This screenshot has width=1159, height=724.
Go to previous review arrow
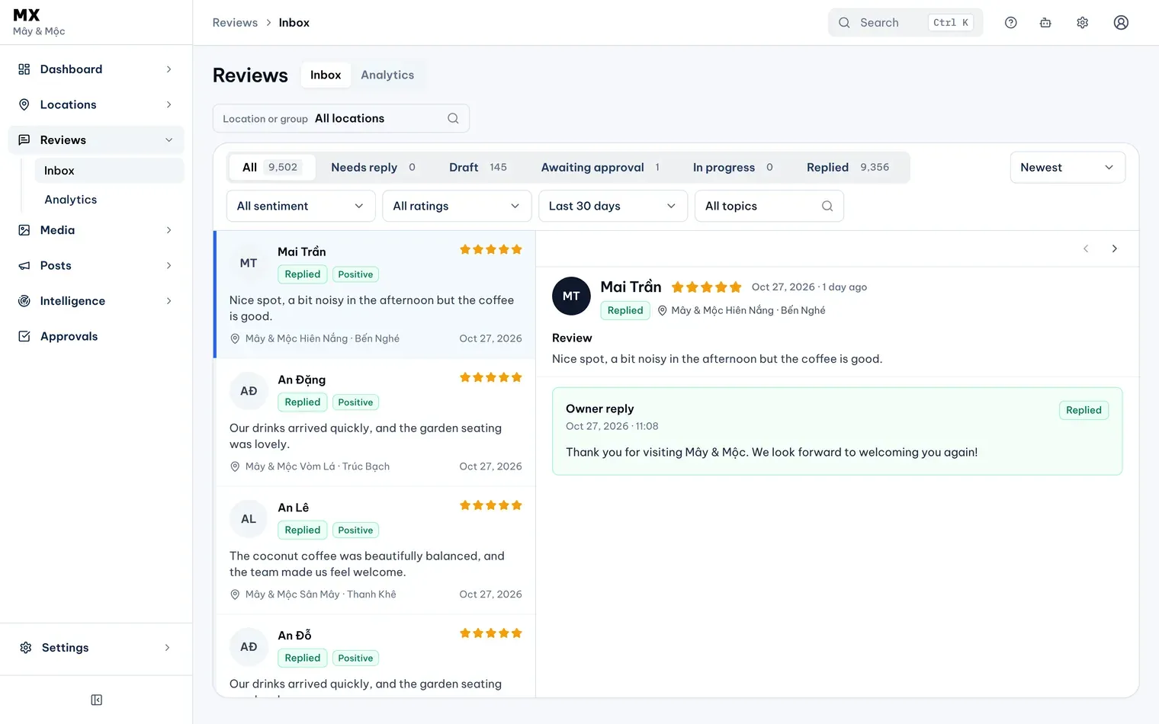(1086, 248)
